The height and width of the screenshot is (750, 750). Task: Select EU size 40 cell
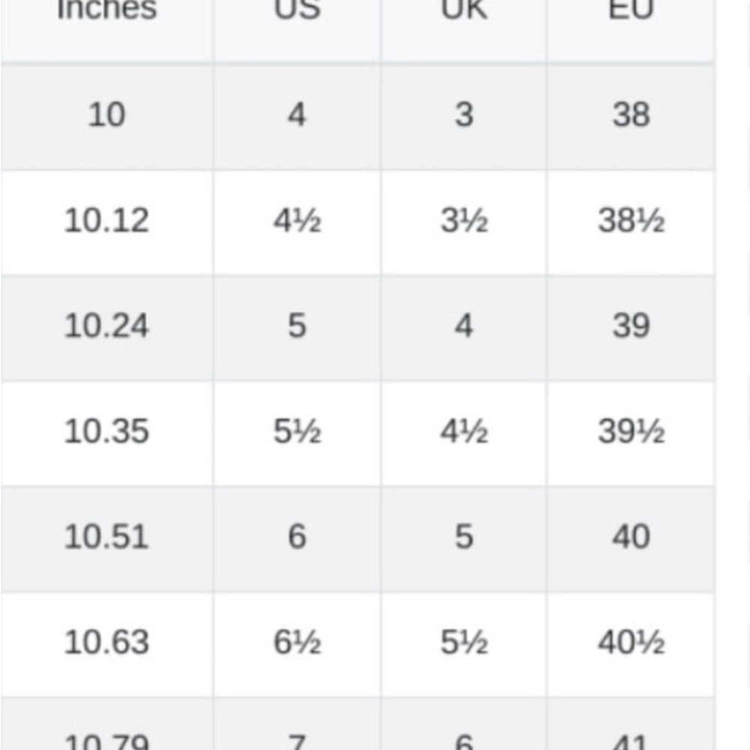(x=631, y=537)
